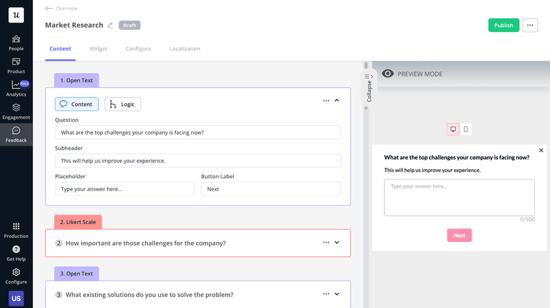Open the Product section in sidebar

coord(16,65)
